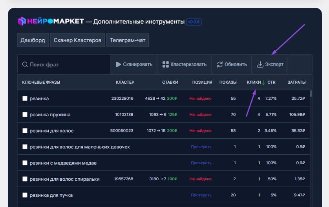Click the phrase резинка пружина
The height and width of the screenshot is (207, 329).
[50, 115]
